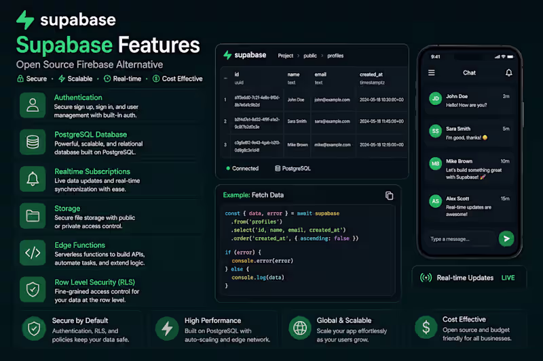Click the green Connected status dot

coord(228,168)
